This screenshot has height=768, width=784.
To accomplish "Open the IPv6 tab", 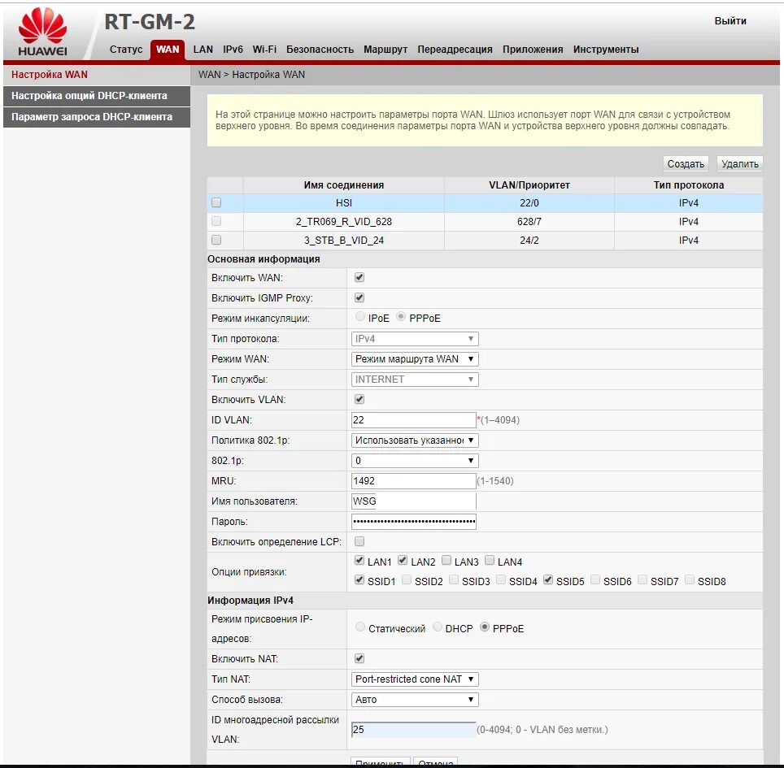I will (233, 50).
